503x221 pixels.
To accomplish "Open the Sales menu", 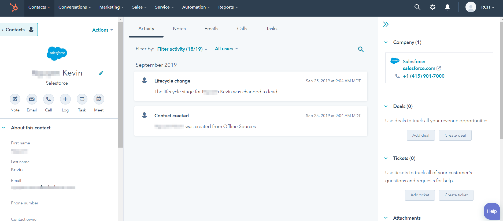I will tap(139, 7).
